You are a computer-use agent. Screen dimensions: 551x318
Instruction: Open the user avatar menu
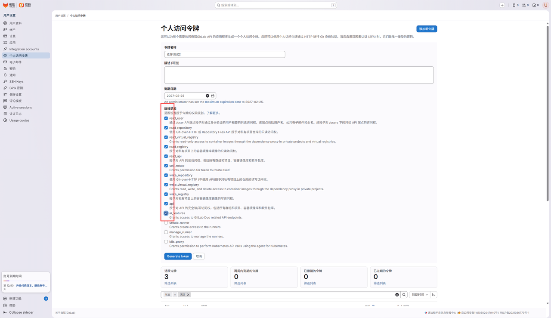546,5
